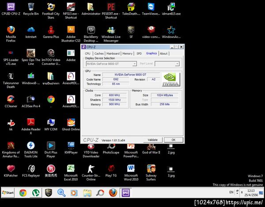
Task: Select the Technology 65 nm value
Action: (116, 84)
